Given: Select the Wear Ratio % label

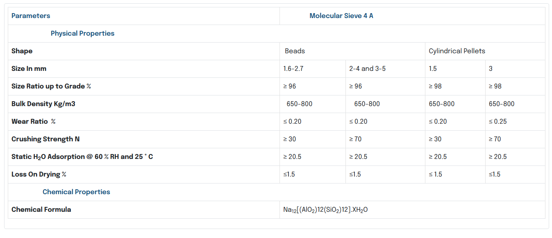Looking at the screenshot, I should (x=33, y=122).
